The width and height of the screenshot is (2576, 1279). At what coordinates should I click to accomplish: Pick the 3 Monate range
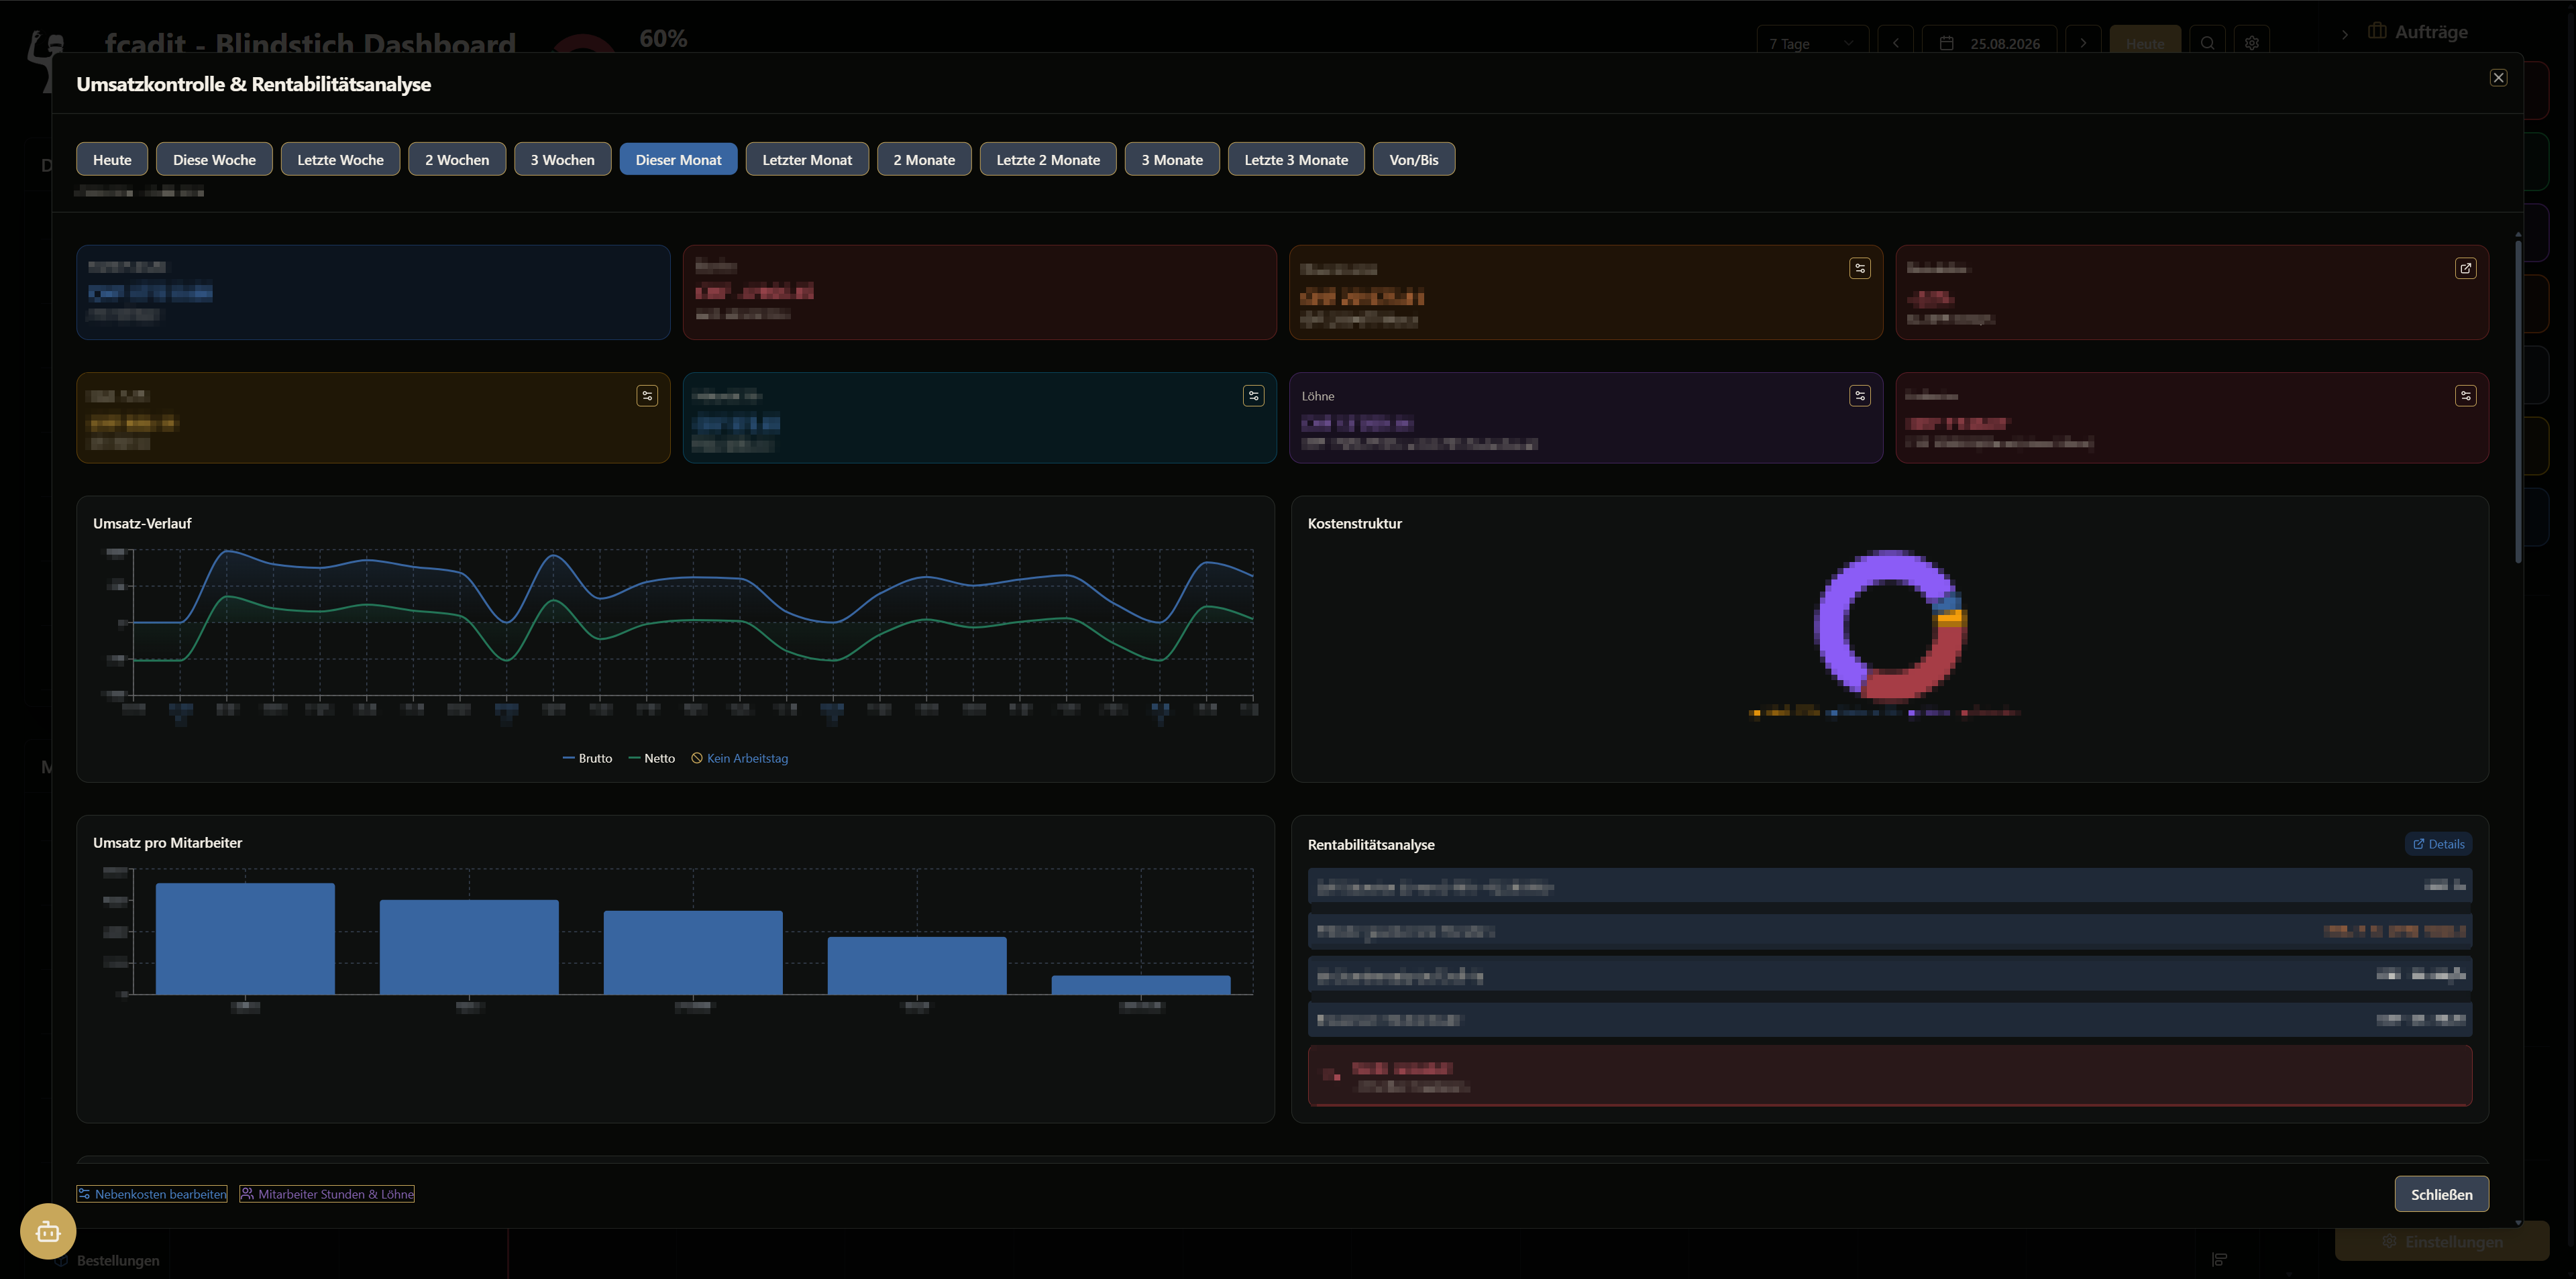1172,159
